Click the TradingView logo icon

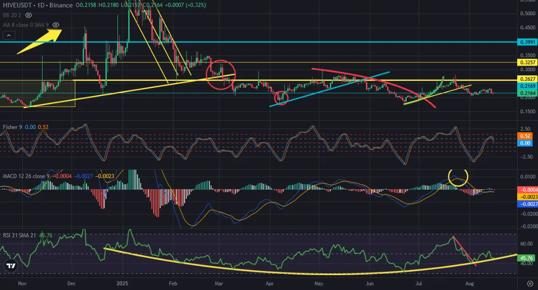[11, 266]
